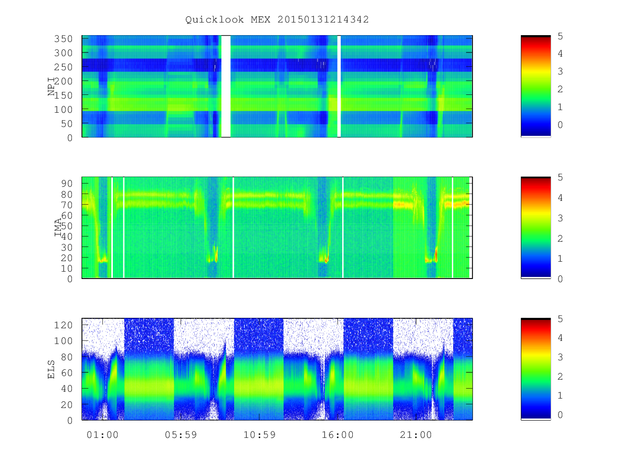This screenshot has height=472, width=630.
Task: Click the plot title Quicklook MEX 20150131214342
Action: (277, 20)
